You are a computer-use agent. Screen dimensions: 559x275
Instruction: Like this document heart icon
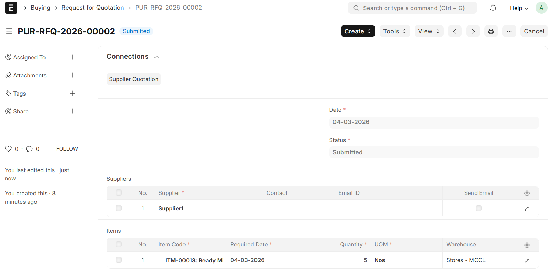pos(8,149)
